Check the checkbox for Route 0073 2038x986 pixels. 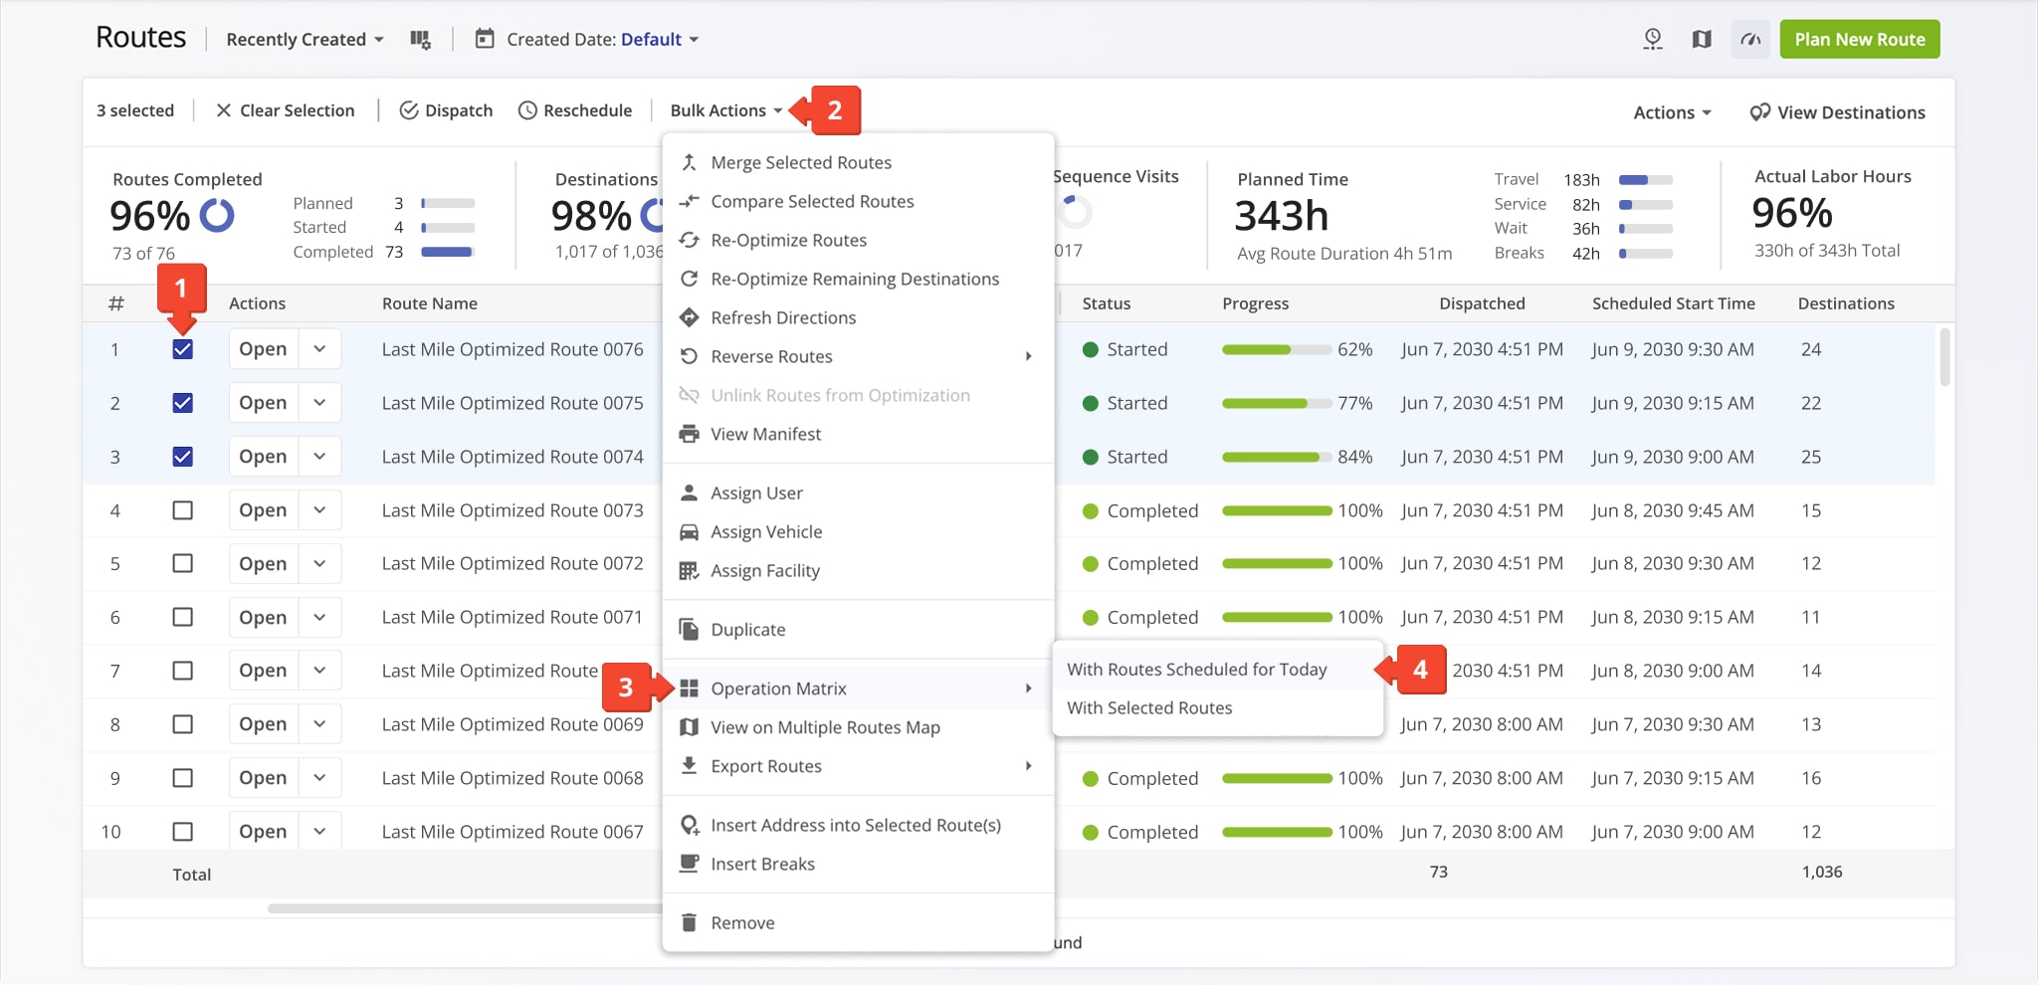(182, 510)
